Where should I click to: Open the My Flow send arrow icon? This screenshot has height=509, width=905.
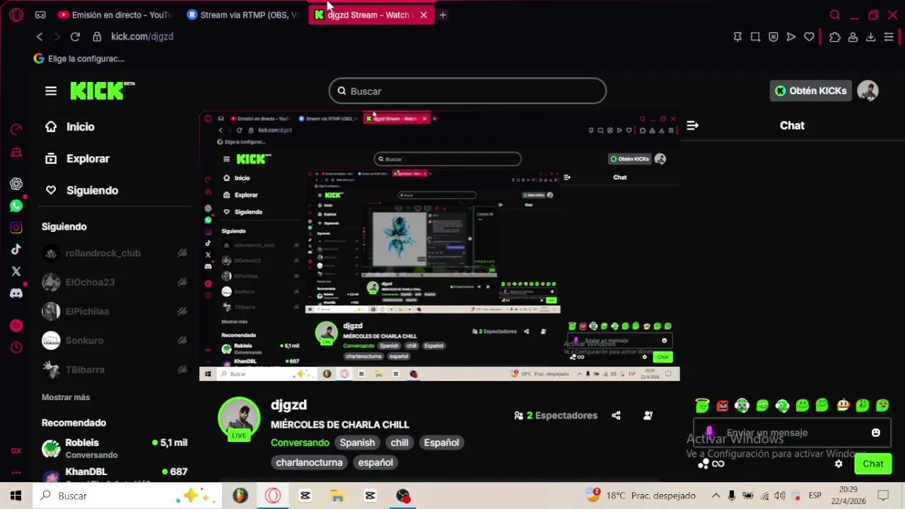coord(791,37)
